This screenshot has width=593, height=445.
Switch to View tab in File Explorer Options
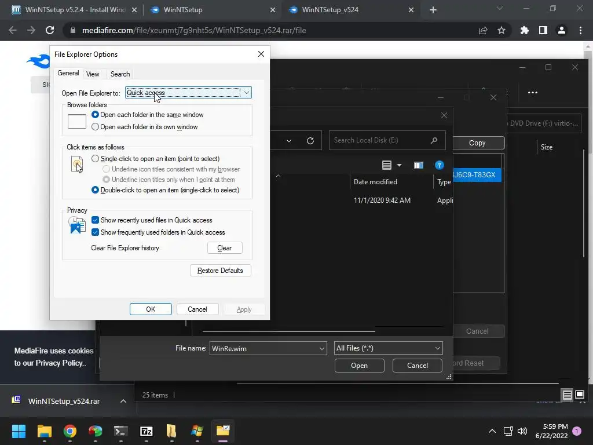pos(93,74)
